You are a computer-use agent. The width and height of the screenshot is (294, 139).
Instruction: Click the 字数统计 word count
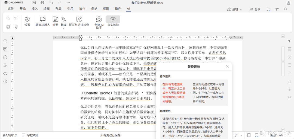coord(30,135)
